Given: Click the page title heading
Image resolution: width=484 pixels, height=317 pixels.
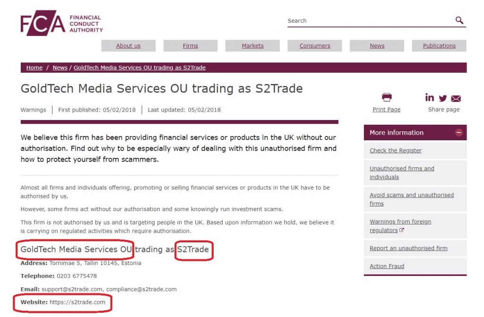Looking at the screenshot, I should pyautogui.click(x=162, y=89).
